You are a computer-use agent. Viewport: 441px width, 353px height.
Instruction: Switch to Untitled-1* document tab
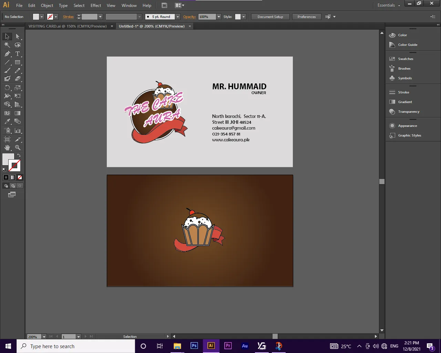pos(152,26)
